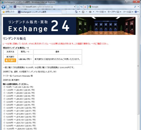Select the 4,500円 → L$11,565 option
This screenshot has height=130, width=141.
tap(4, 111)
